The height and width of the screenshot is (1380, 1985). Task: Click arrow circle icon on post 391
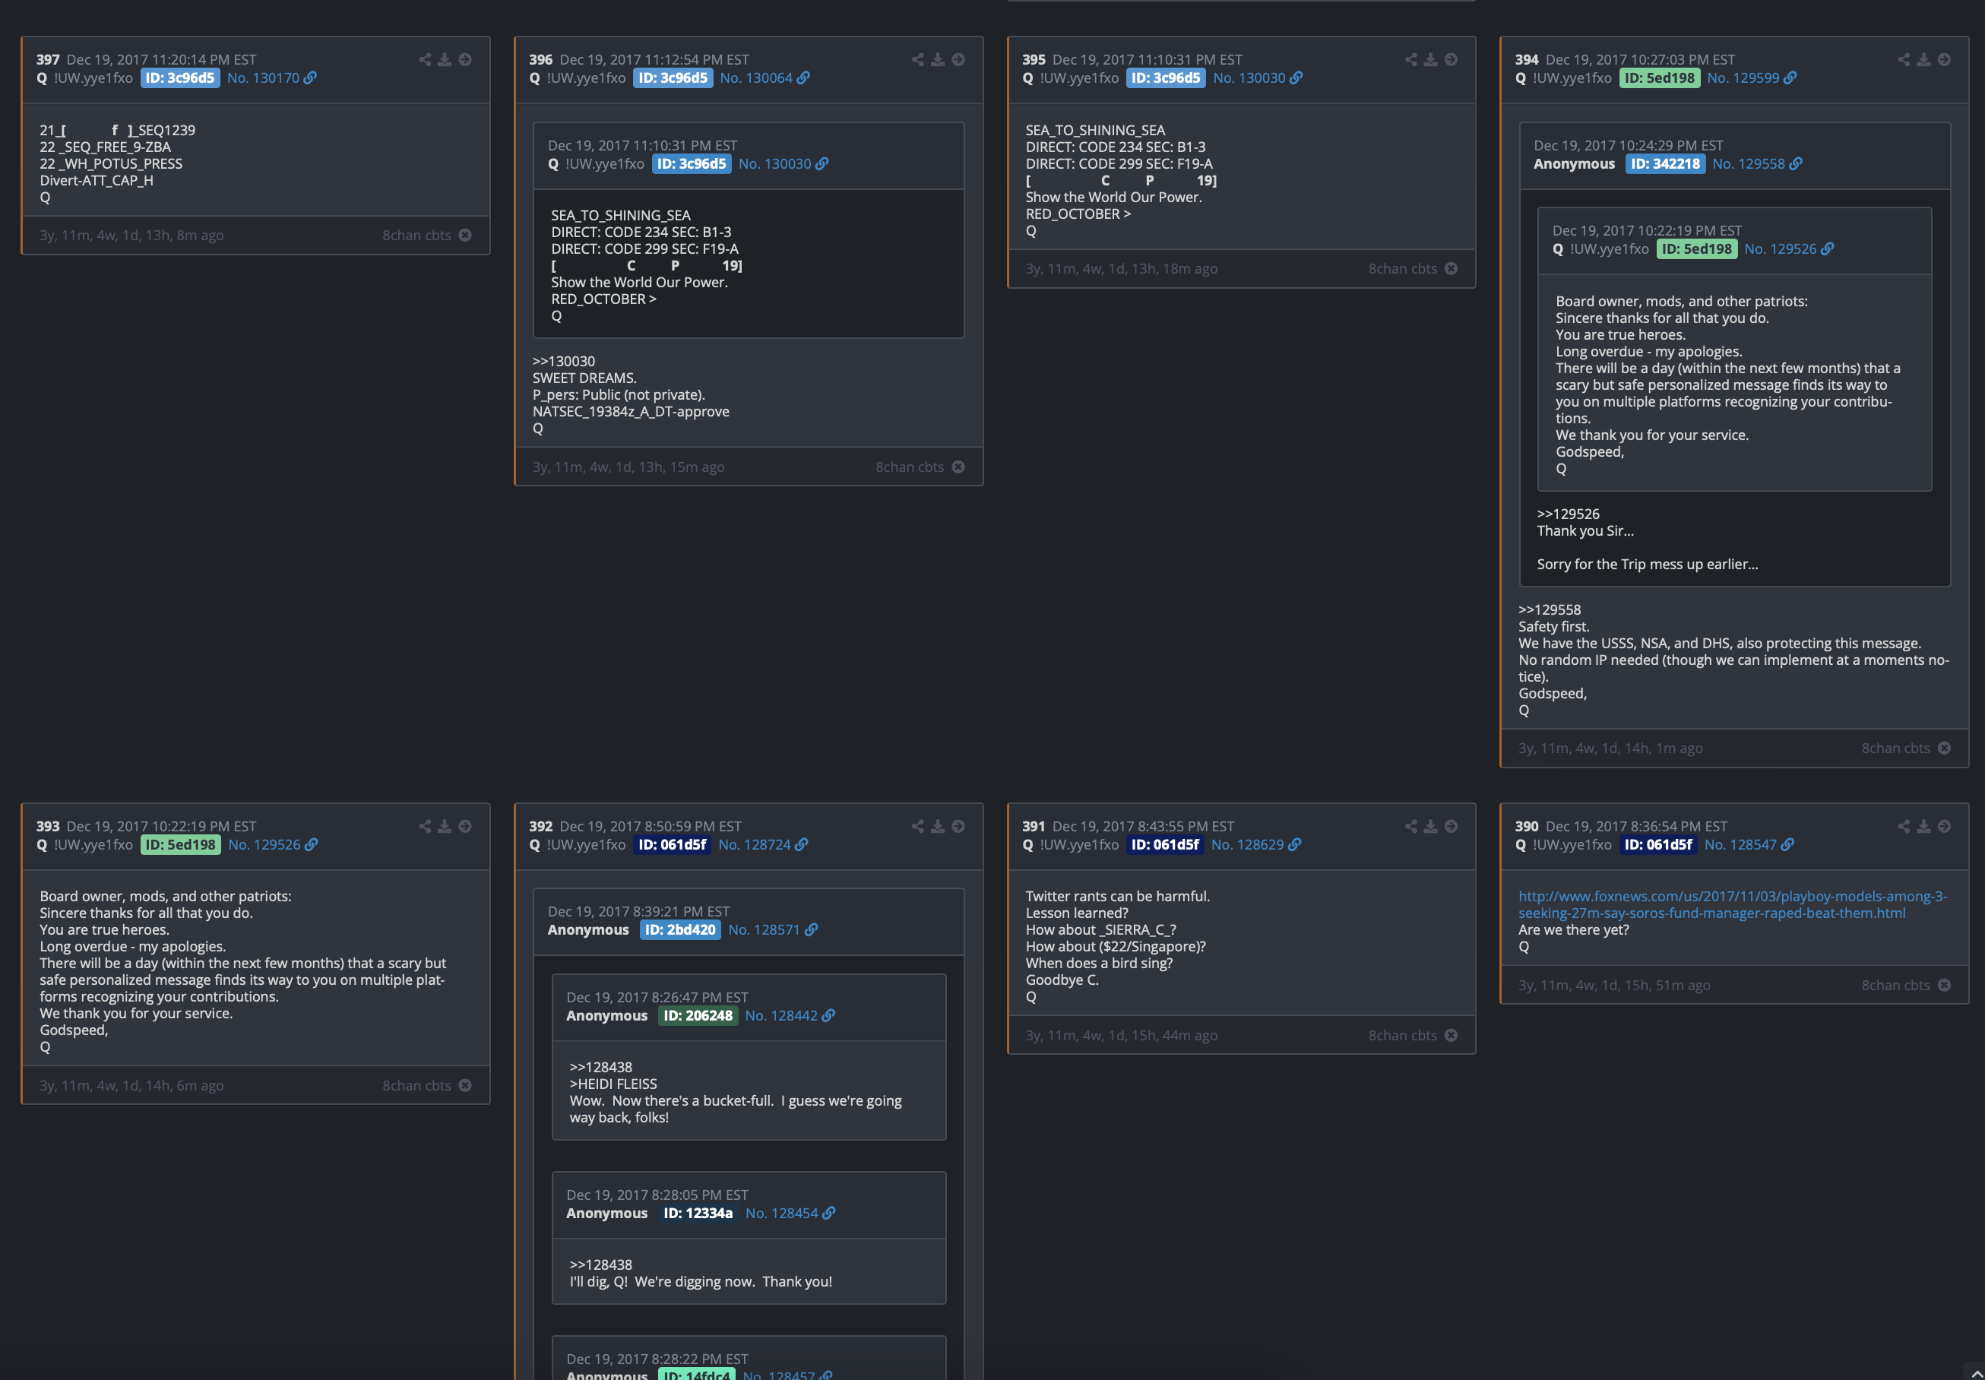(x=1451, y=827)
